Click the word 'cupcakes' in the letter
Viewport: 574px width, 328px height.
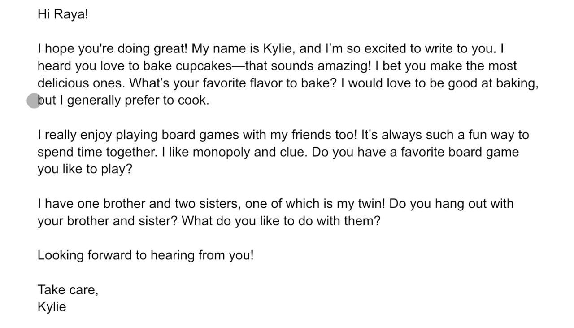coord(204,66)
